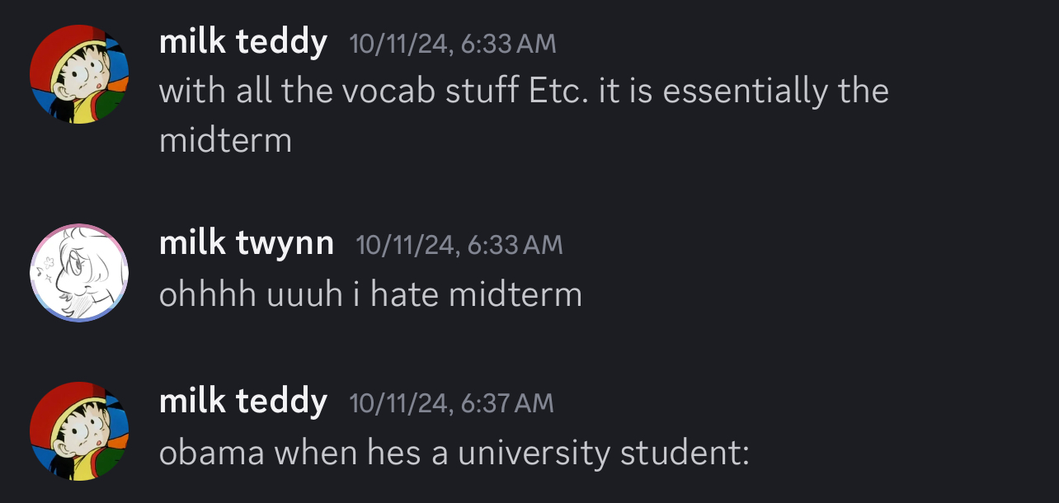Open milk twynn's sketch avatar

pyautogui.click(x=79, y=273)
